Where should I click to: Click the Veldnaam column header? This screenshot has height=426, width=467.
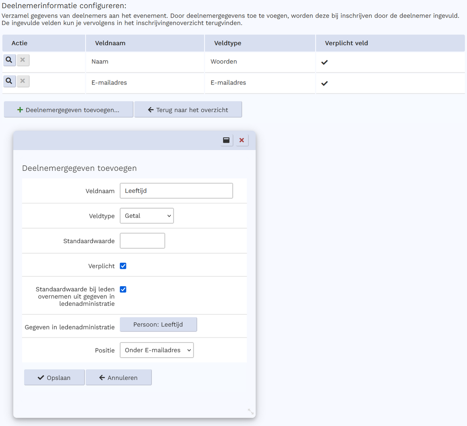tap(110, 43)
